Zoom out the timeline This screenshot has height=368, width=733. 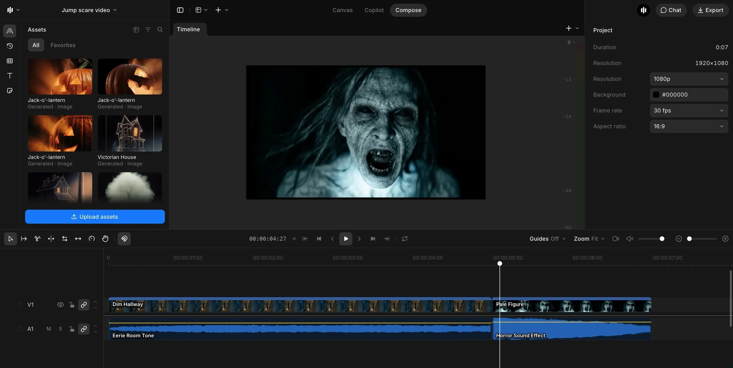[x=679, y=239]
